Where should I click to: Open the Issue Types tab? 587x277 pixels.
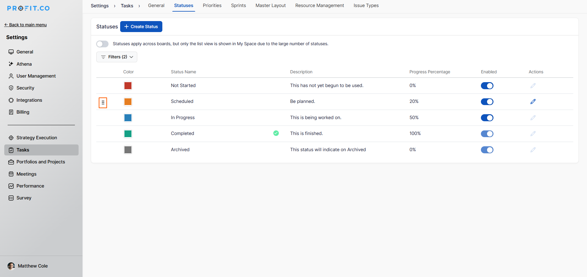pos(366,5)
